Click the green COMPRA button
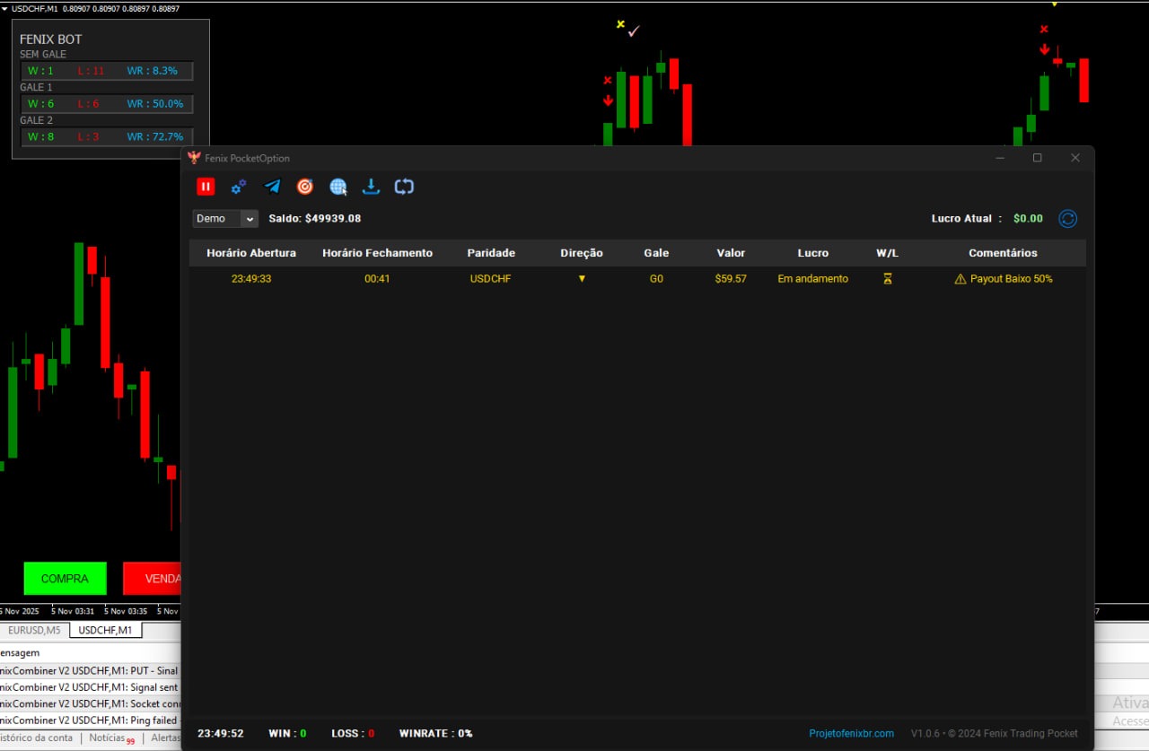The width and height of the screenshot is (1149, 751). click(65, 579)
